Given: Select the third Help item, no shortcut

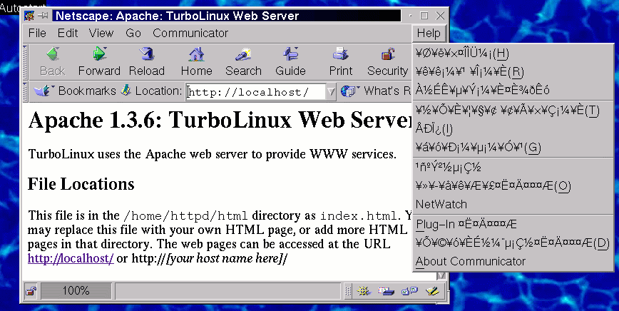Looking at the screenshot, I should coord(513,91).
